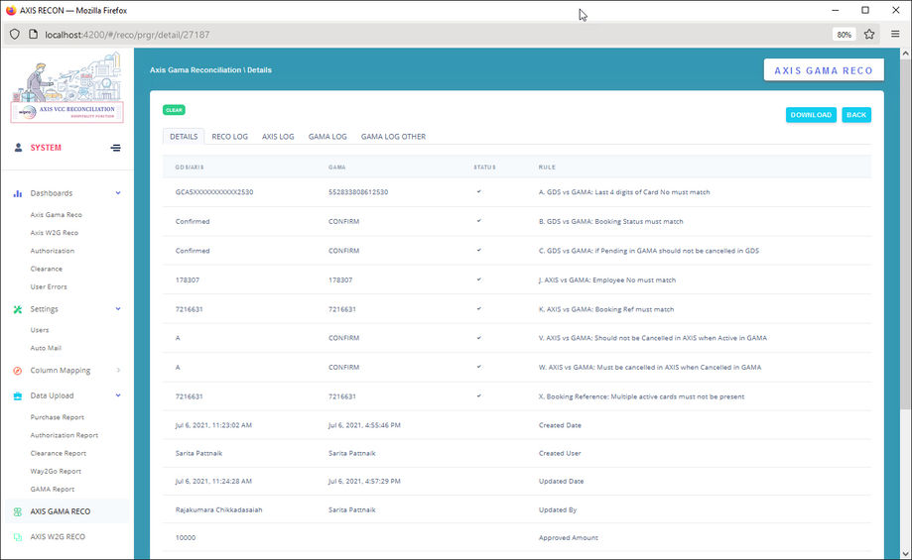Click the Firefox shield tracking protection icon
The height and width of the screenshot is (560, 912).
[x=15, y=35]
